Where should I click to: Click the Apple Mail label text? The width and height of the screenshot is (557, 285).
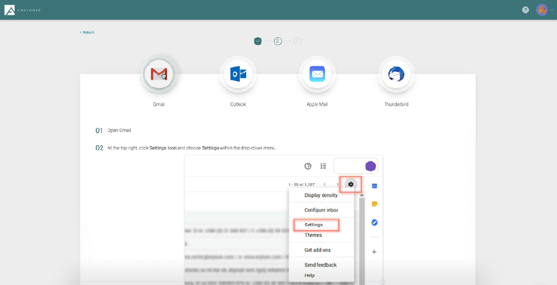(317, 104)
